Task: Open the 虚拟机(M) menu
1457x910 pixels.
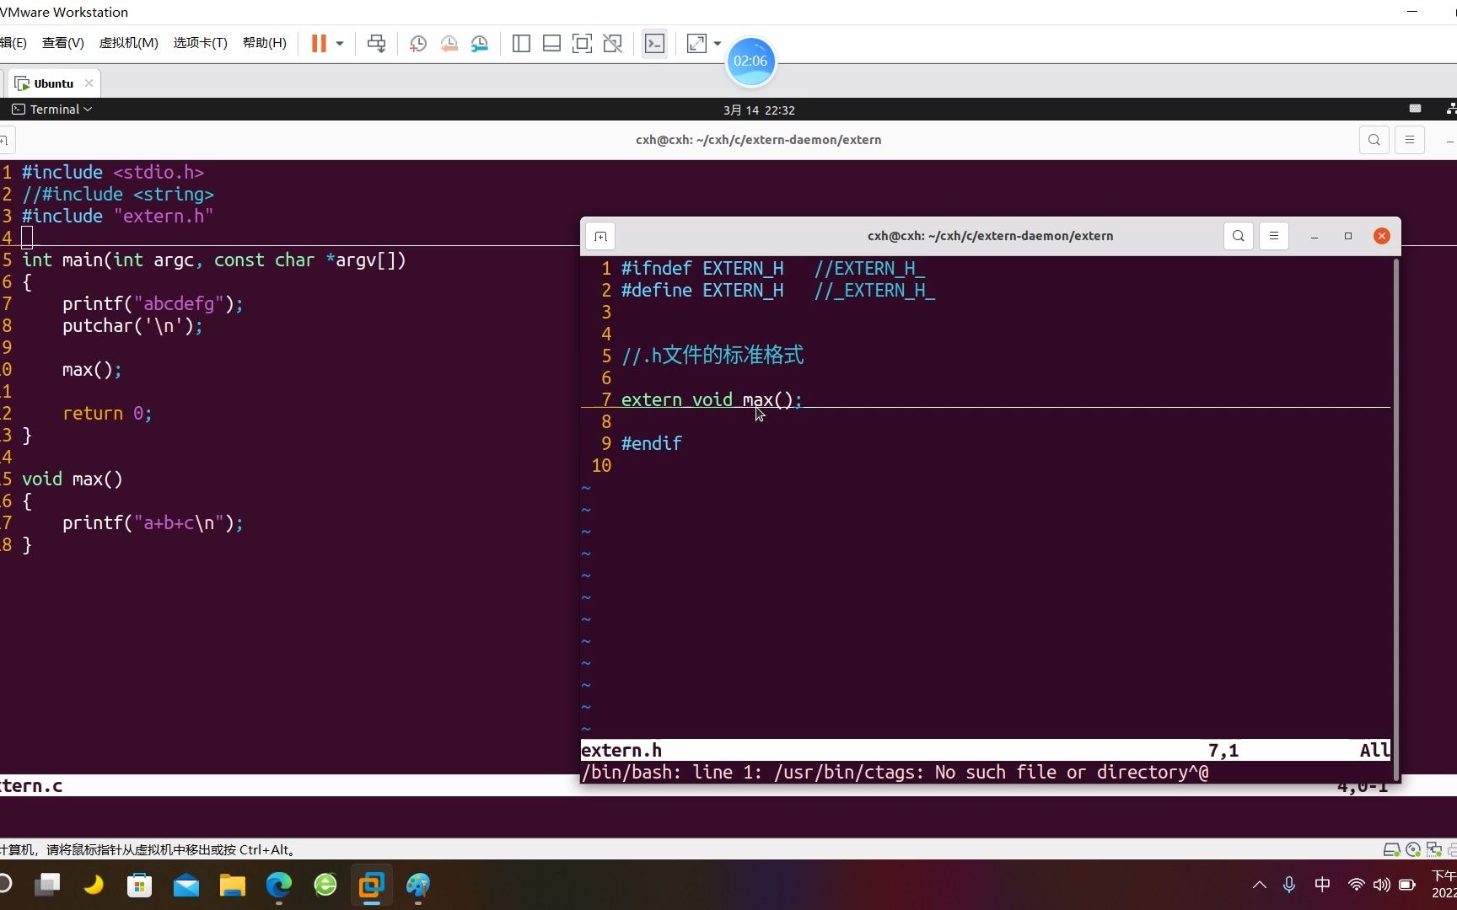Action: point(128,42)
